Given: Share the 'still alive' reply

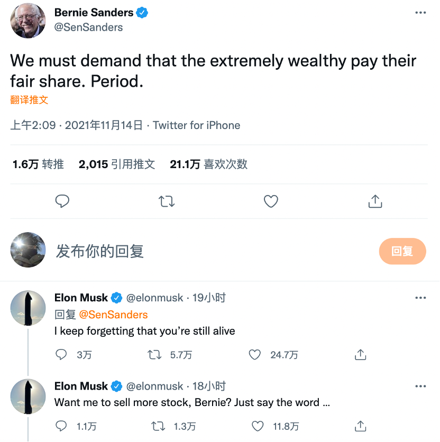Looking at the screenshot, I should pos(361,354).
